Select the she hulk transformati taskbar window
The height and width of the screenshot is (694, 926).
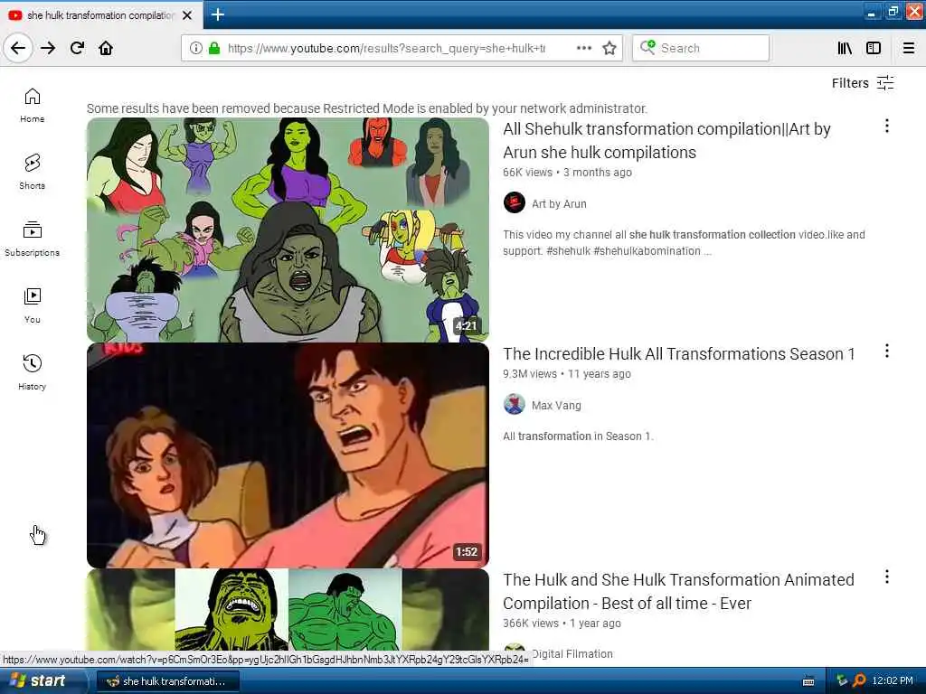point(167,681)
